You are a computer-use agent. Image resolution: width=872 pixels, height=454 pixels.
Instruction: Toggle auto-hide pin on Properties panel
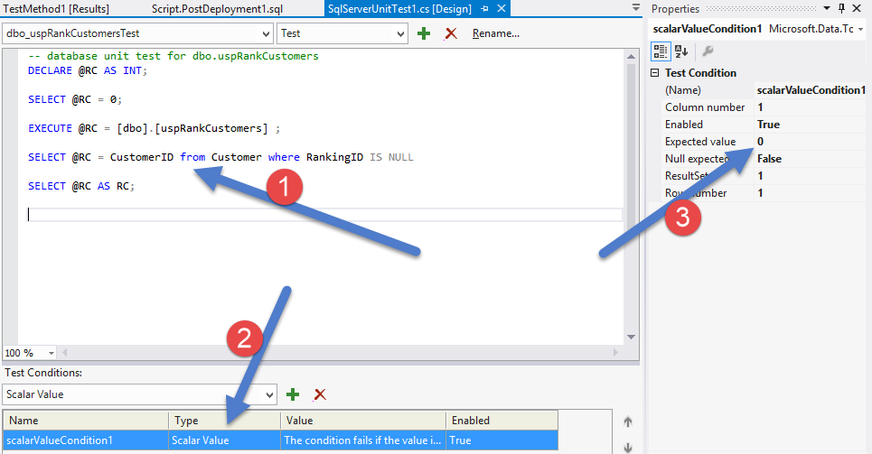[x=841, y=8]
